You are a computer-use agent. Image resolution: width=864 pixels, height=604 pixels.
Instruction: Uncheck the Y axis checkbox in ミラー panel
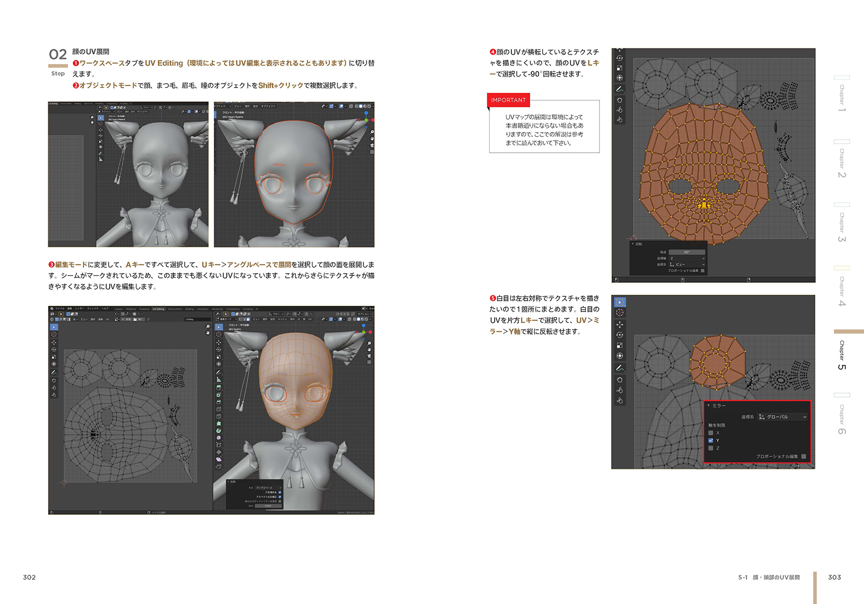pyautogui.click(x=711, y=440)
